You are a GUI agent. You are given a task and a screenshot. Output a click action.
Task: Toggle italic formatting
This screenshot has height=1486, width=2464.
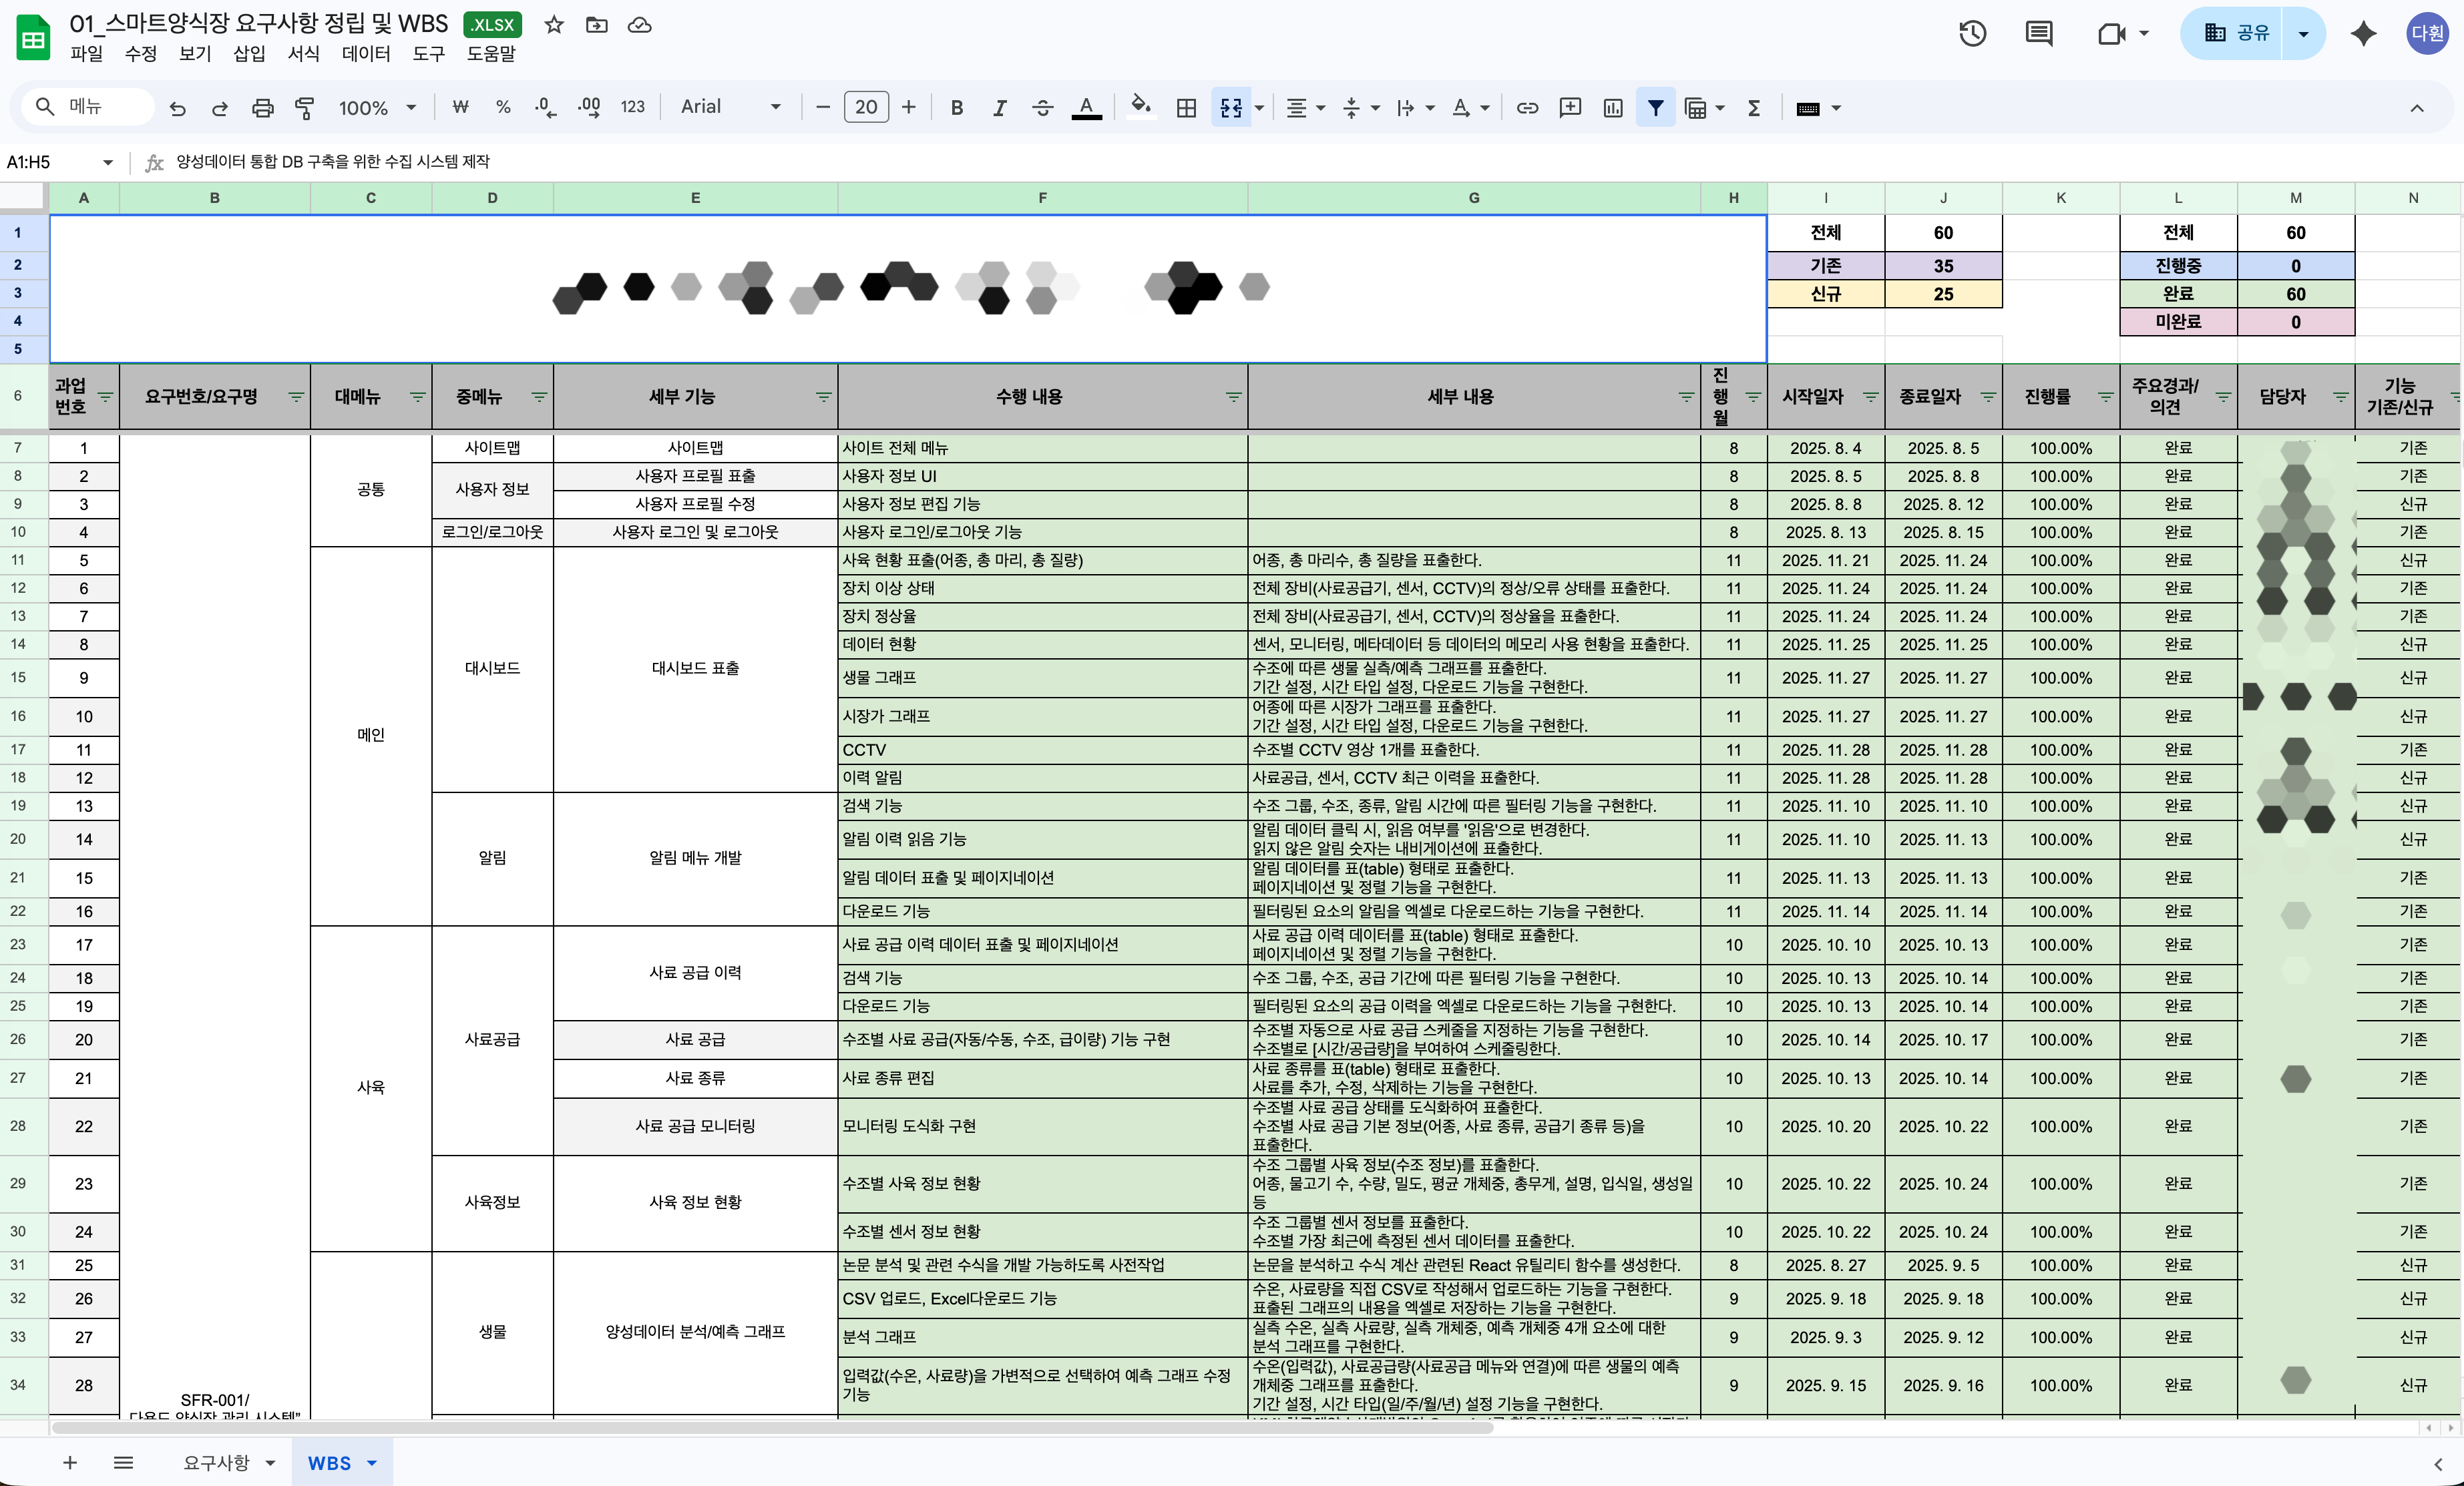[x=999, y=107]
